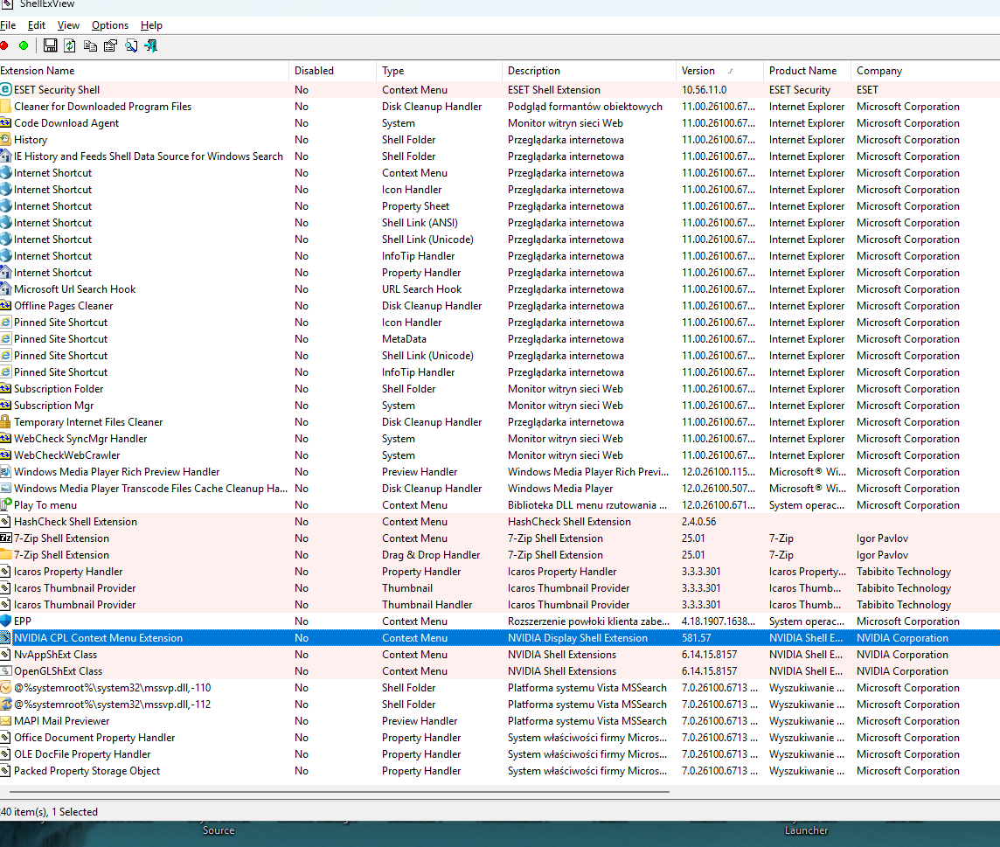
Task: Select the Play To menu entry
Action: point(45,505)
